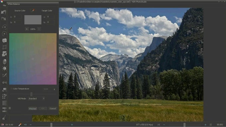Select the grid with pencil tool
The image size is (226, 127).
[4, 96]
